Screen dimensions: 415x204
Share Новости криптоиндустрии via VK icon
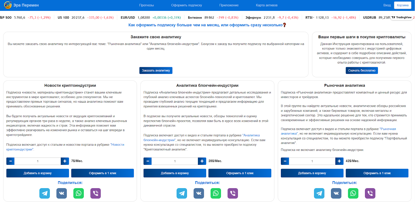click(61, 193)
